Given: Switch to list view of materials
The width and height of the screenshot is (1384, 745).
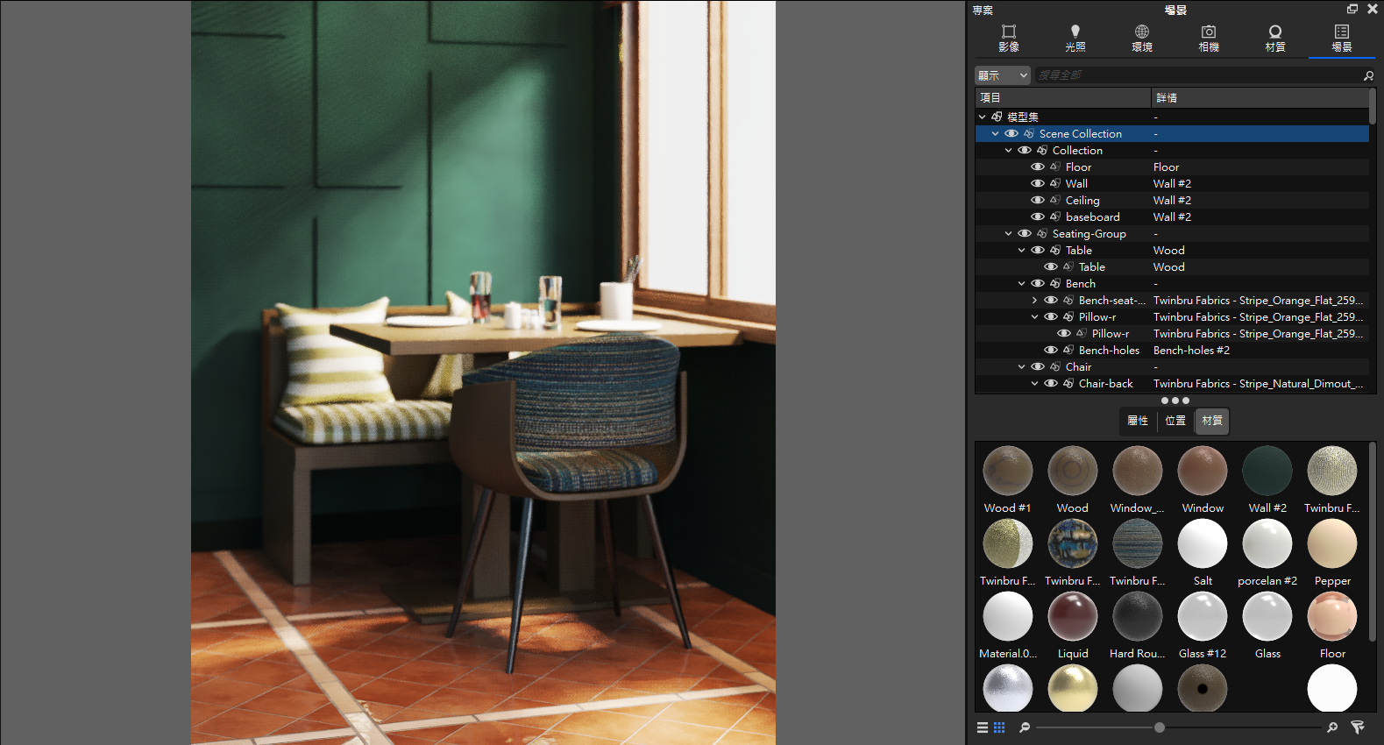Looking at the screenshot, I should pyautogui.click(x=983, y=727).
